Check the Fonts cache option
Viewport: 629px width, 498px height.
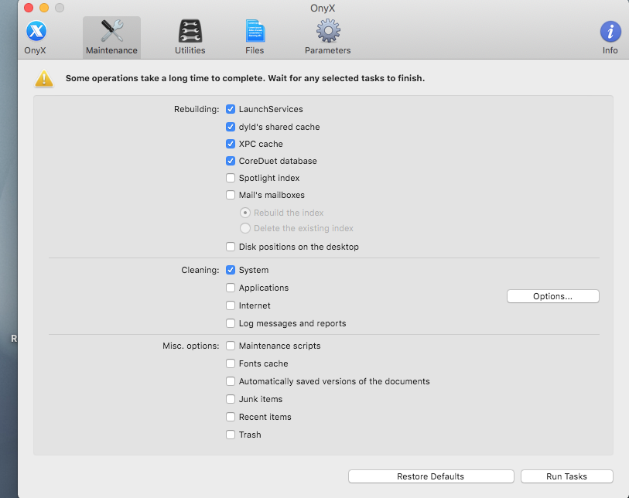click(231, 363)
